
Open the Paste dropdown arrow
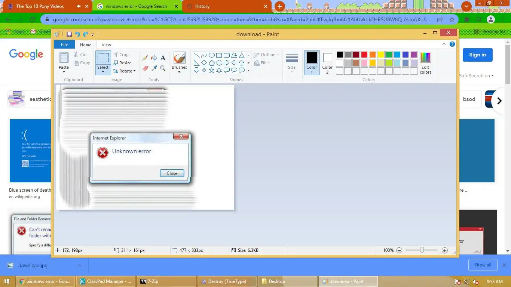coord(64,72)
